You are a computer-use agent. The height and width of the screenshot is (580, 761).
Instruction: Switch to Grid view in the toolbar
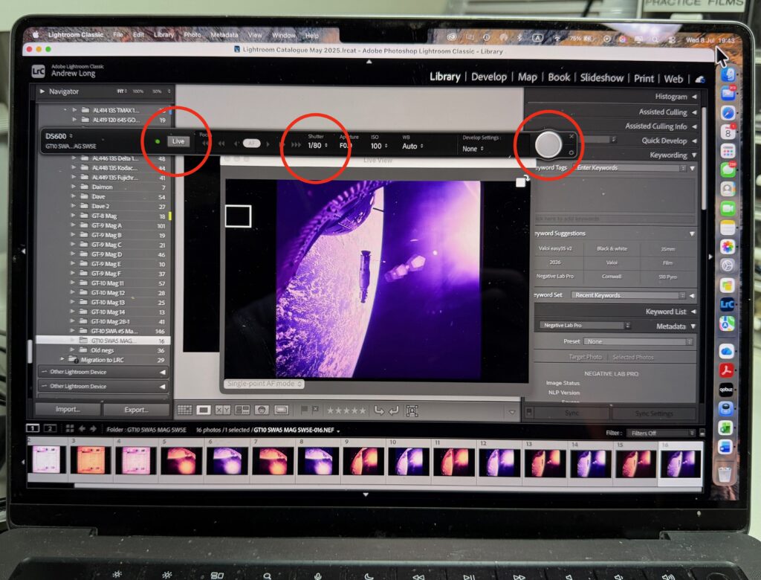[x=184, y=410]
